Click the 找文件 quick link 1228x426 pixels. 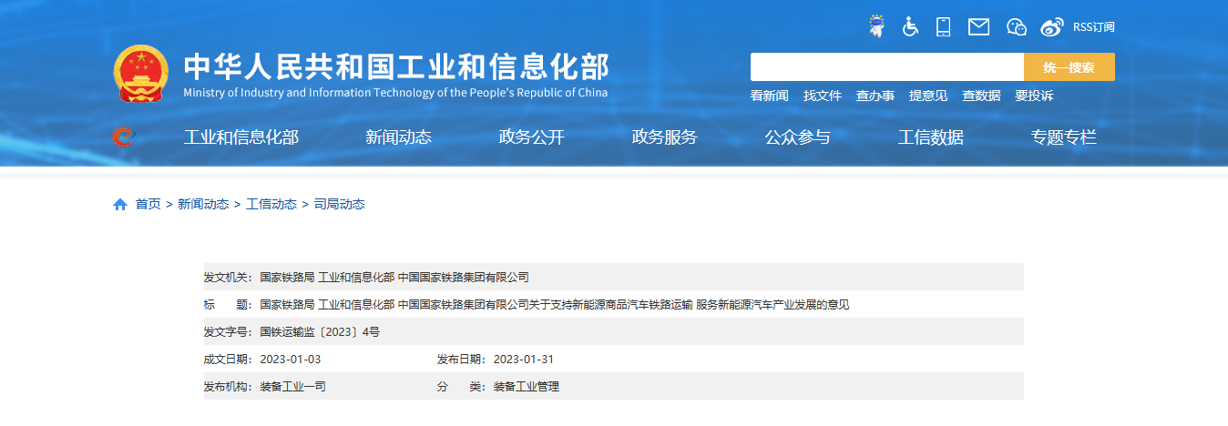coord(822,96)
